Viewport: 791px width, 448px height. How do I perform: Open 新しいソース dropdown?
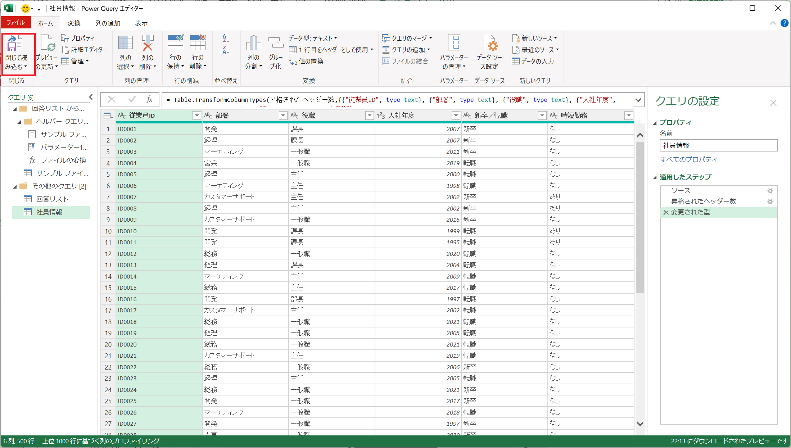[534, 38]
